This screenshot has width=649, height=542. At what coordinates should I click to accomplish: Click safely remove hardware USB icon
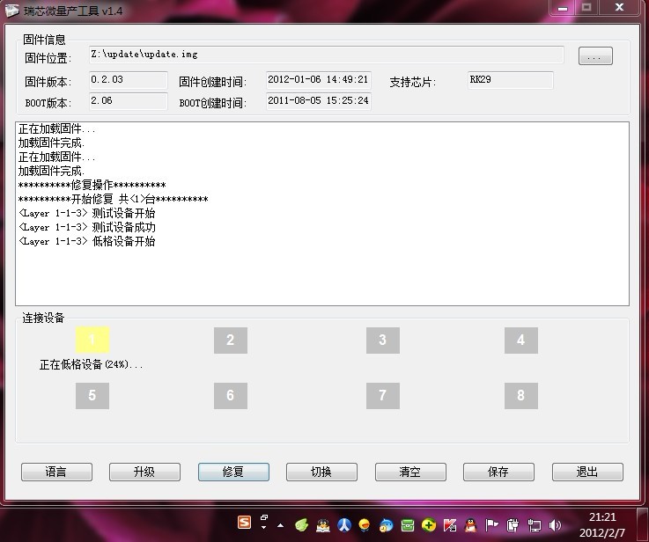pos(513,525)
